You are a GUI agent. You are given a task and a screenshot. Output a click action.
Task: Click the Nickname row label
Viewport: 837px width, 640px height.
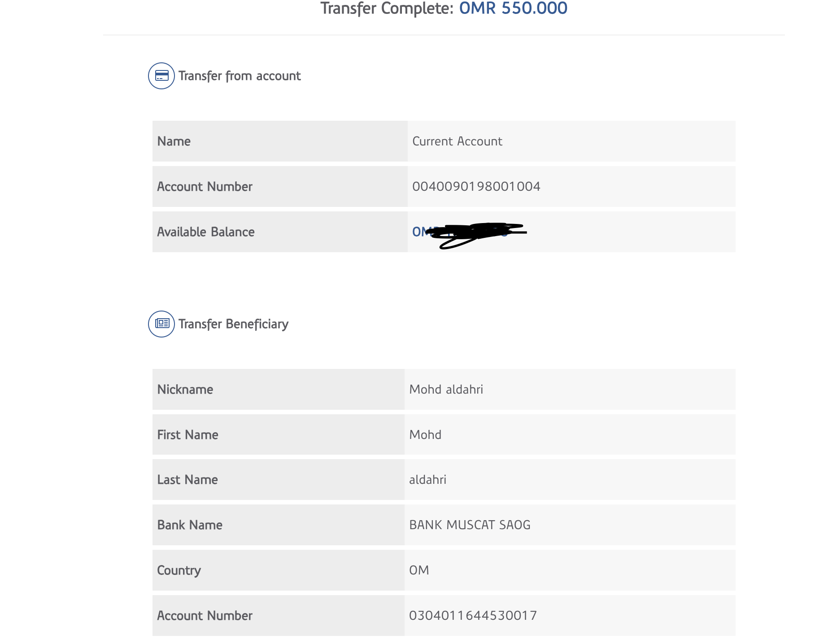(185, 390)
